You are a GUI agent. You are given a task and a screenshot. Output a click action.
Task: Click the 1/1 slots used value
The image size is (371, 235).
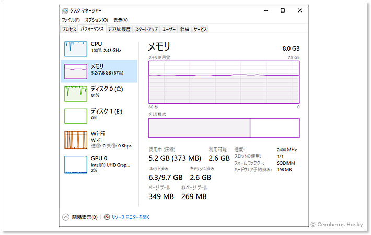tap(280, 156)
